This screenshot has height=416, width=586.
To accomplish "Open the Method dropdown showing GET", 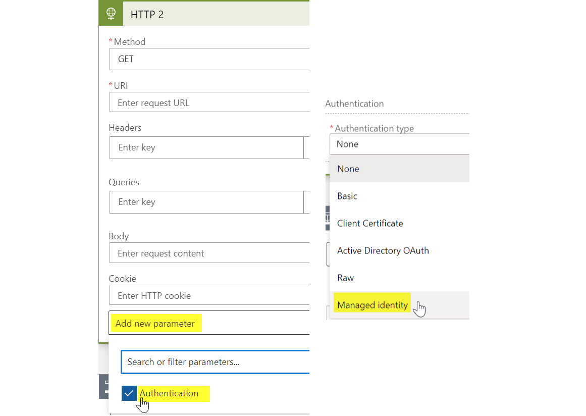I will coord(209,59).
